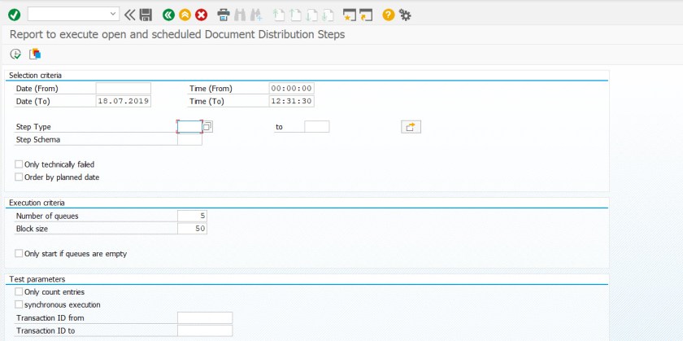Click the double-chevron collapse command field icon
The width and height of the screenshot is (683, 341).
(130, 15)
